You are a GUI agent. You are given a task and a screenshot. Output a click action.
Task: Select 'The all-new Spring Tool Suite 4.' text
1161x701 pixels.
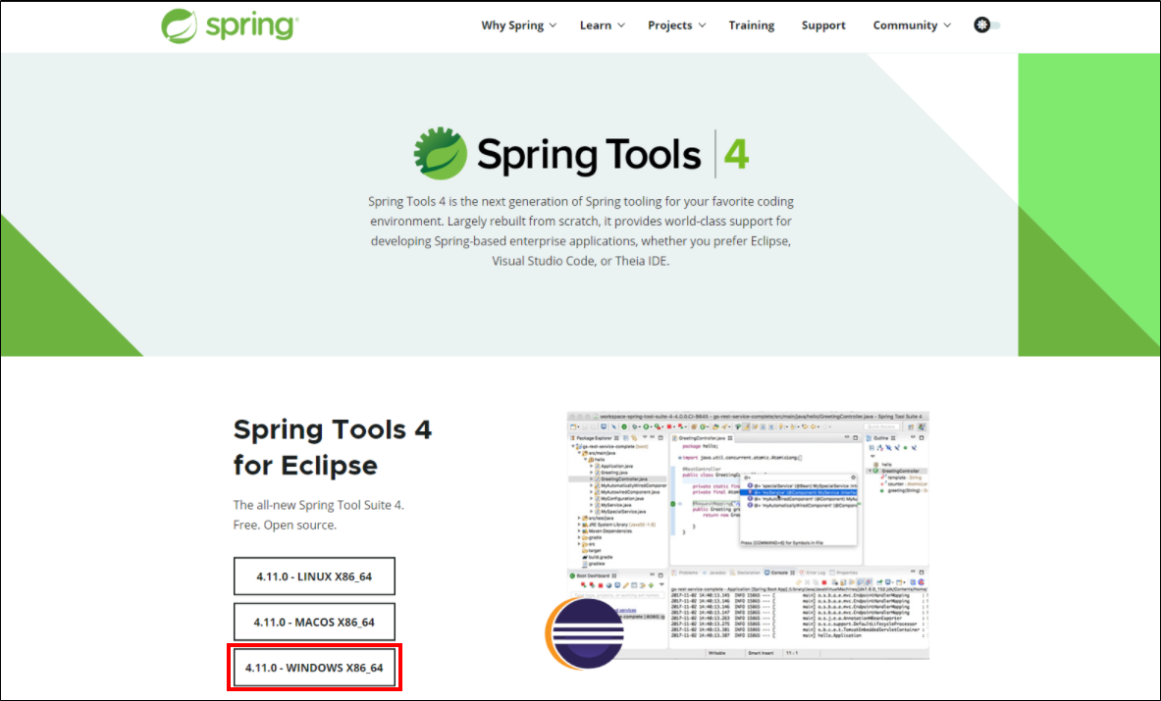[x=319, y=505]
